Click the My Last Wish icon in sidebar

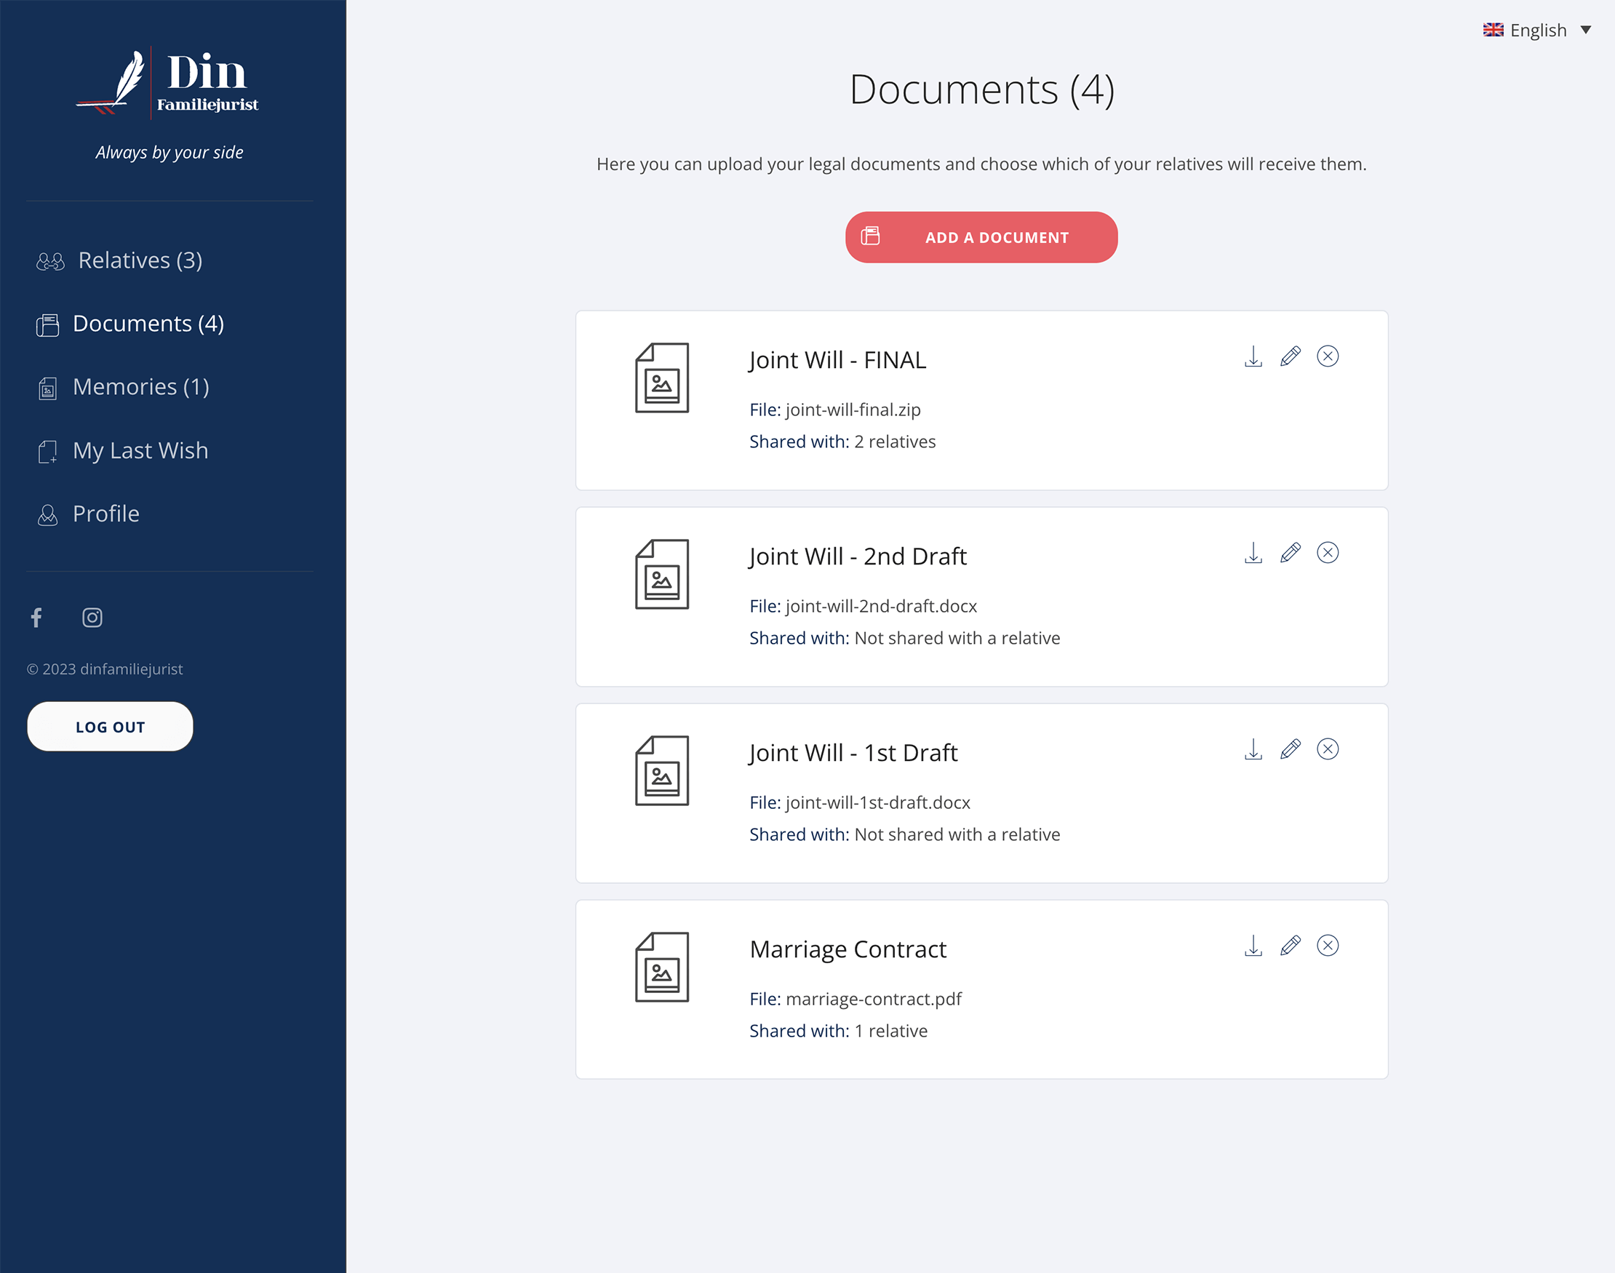48,452
